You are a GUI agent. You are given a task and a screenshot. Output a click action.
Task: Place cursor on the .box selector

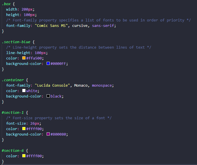tap(6, 4)
